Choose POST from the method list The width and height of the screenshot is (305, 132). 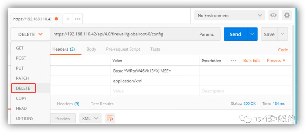coord(30,58)
